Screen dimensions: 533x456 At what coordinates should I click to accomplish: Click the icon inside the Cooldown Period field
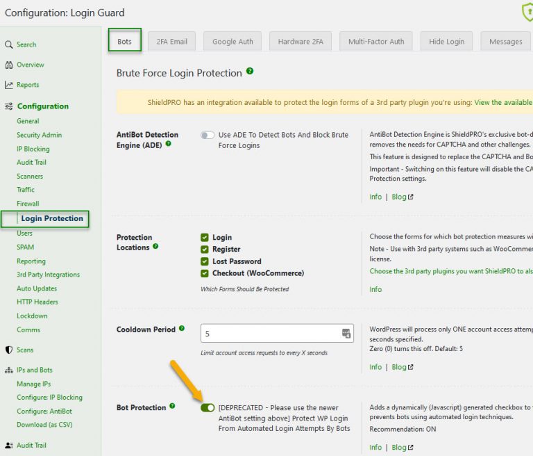(346, 333)
